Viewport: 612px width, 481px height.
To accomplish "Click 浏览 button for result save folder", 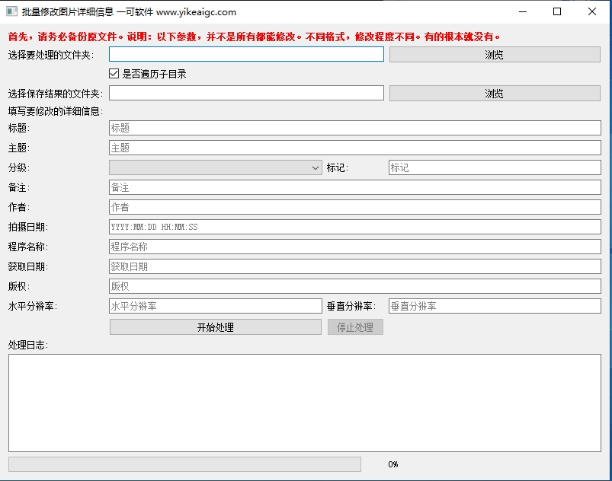I will point(495,93).
